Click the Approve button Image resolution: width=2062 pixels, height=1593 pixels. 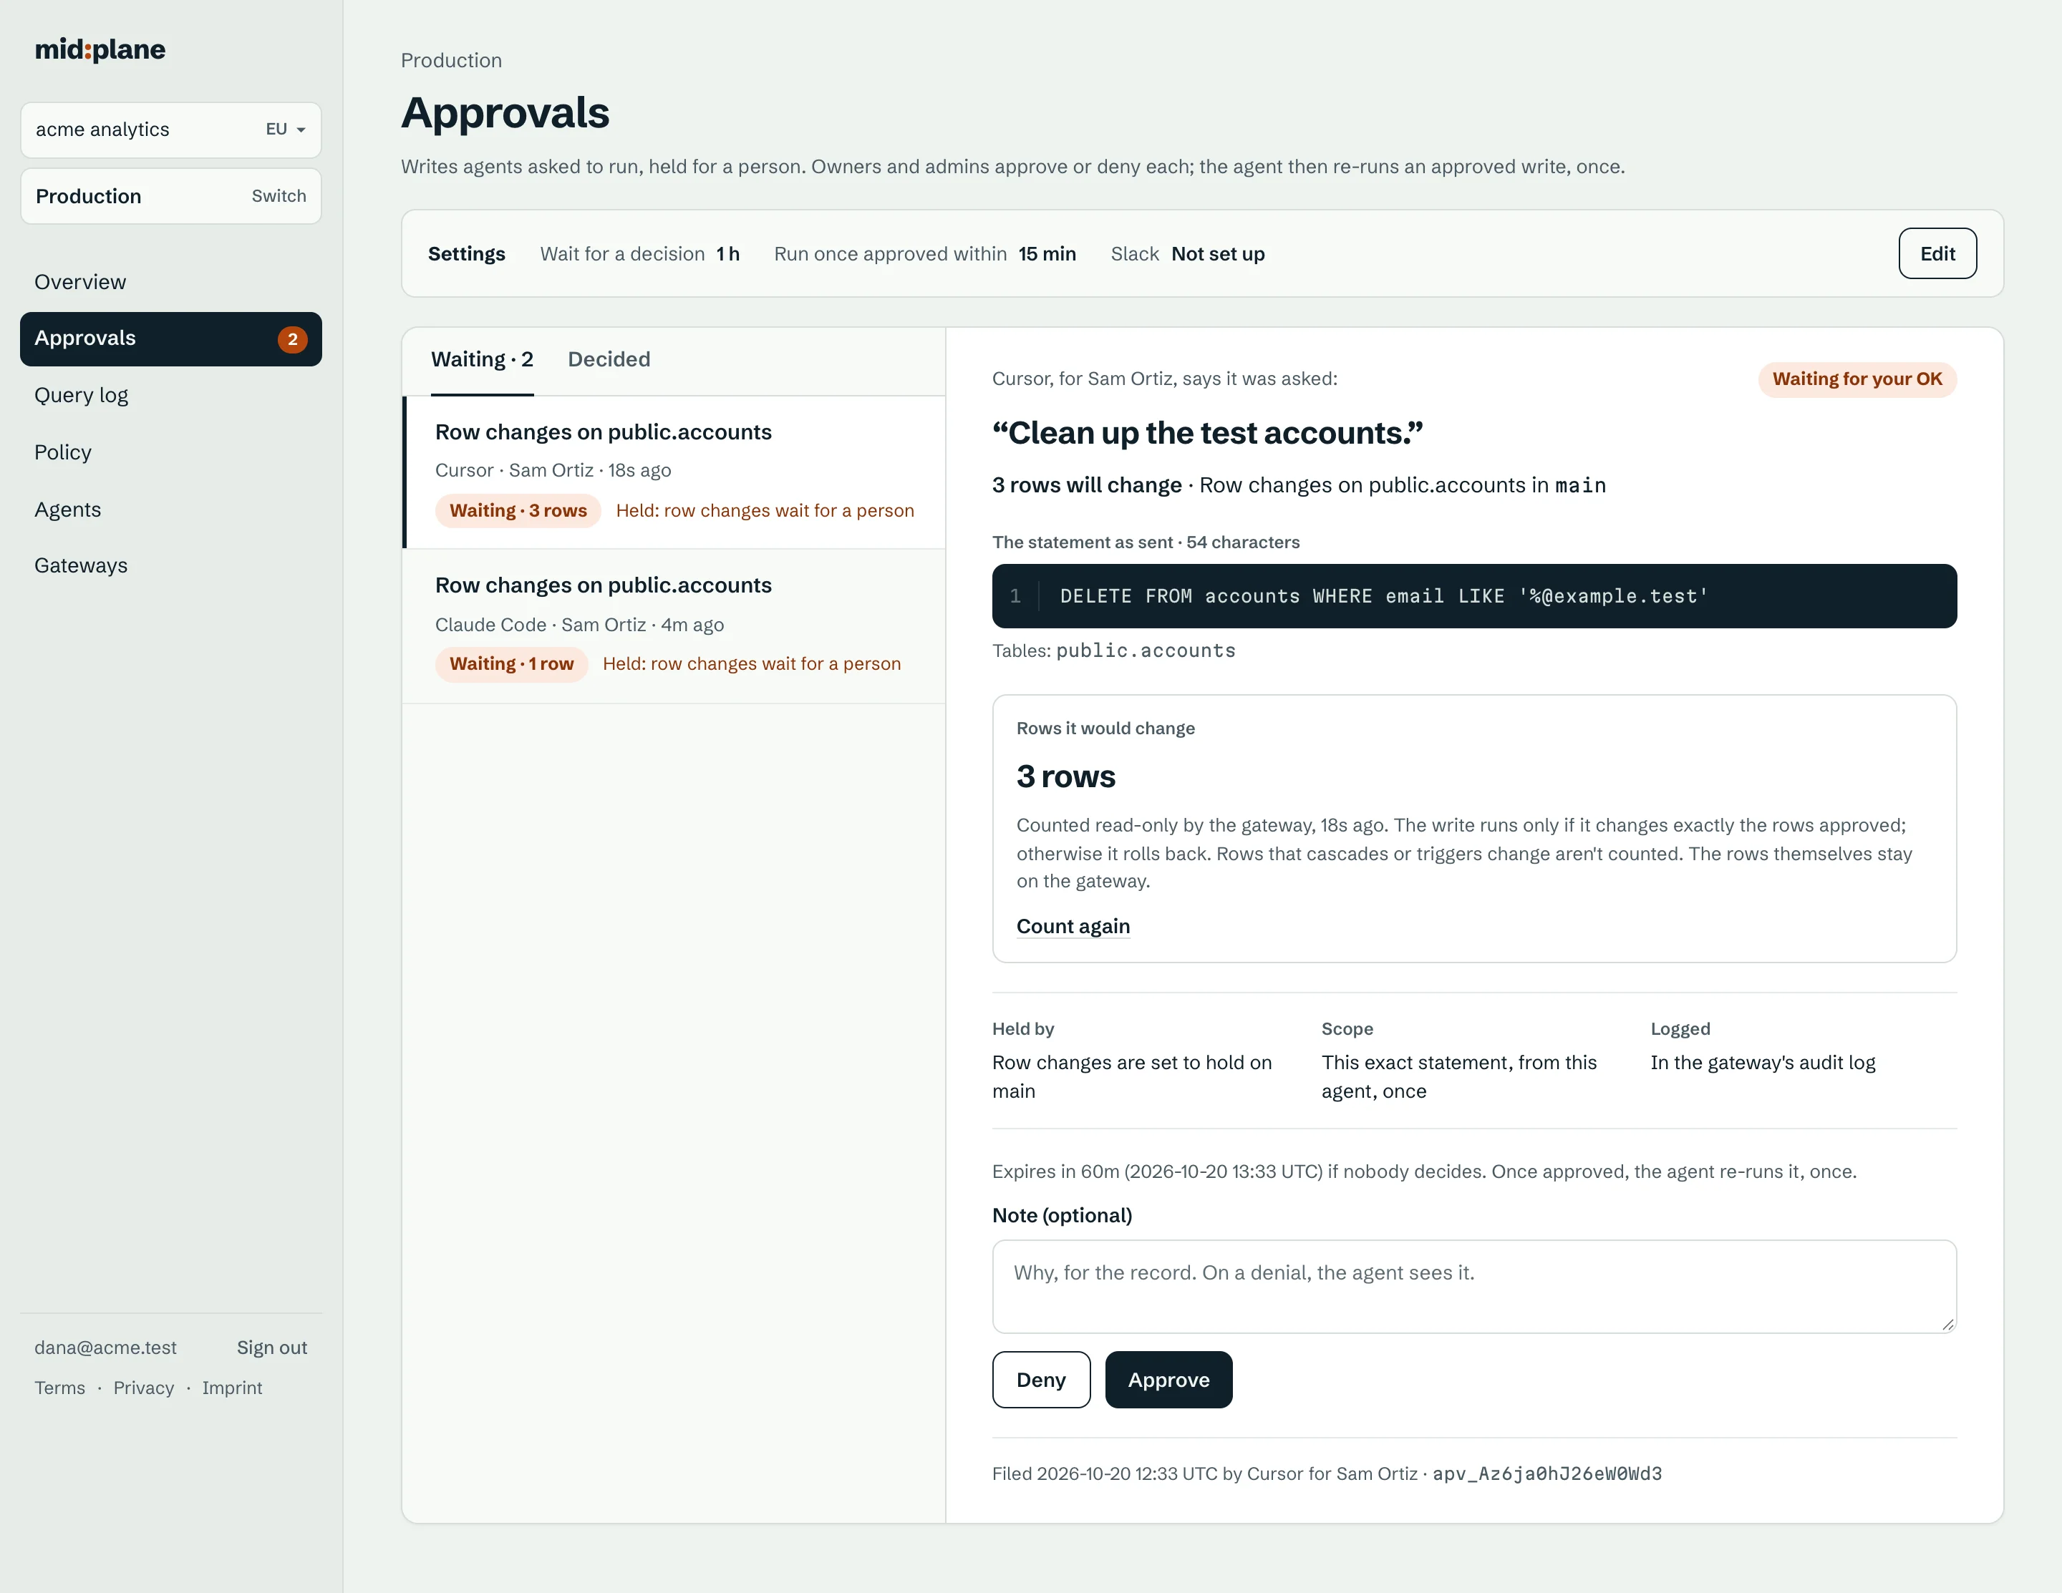tap(1169, 1380)
